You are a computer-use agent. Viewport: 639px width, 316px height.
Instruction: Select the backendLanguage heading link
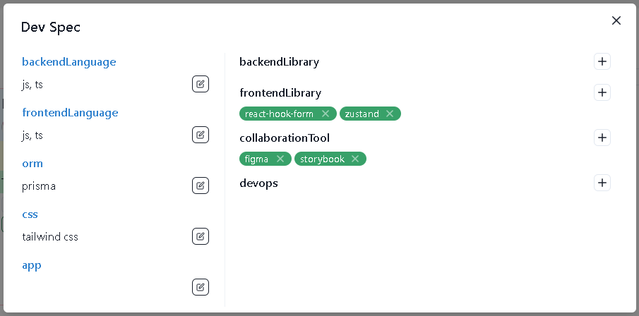point(69,62)
